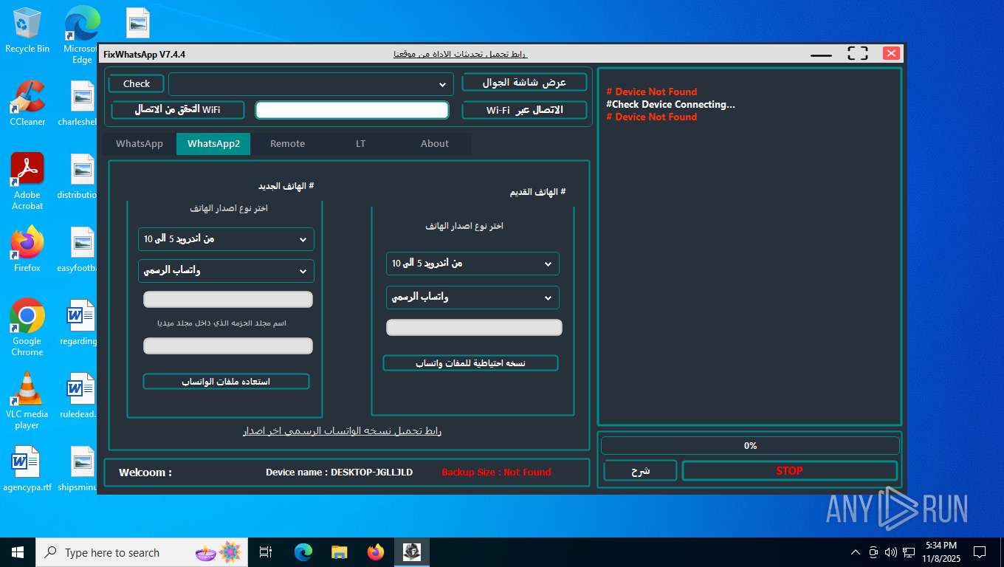Open the Microsoft Edge desktop shortcut
Viewport: 1004px width, 567px height.
[x=82, y=35]
